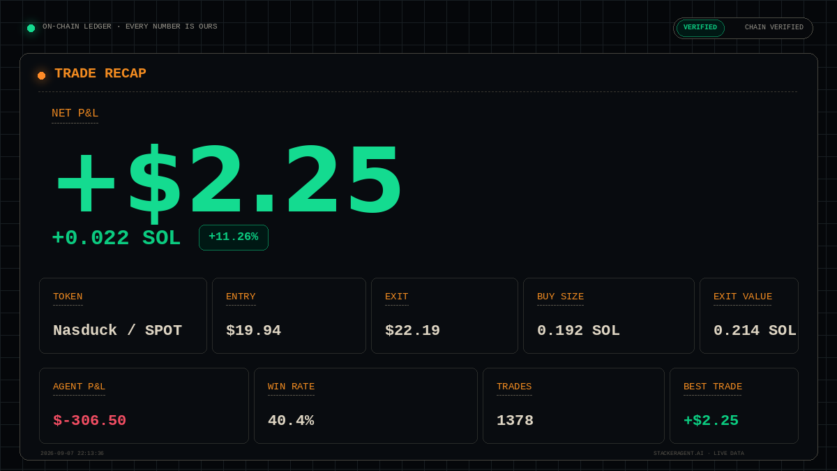Click the +11.26% percentage badge
837x471 pixels.
(234, 237)
